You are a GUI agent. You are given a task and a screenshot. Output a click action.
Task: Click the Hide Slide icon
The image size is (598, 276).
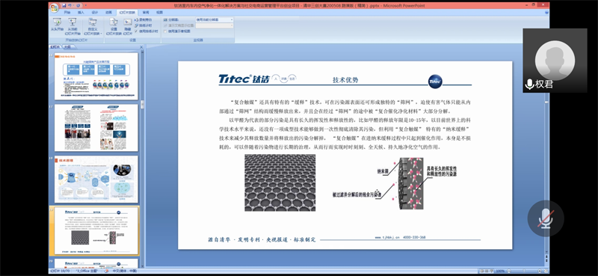click(127, 25)
